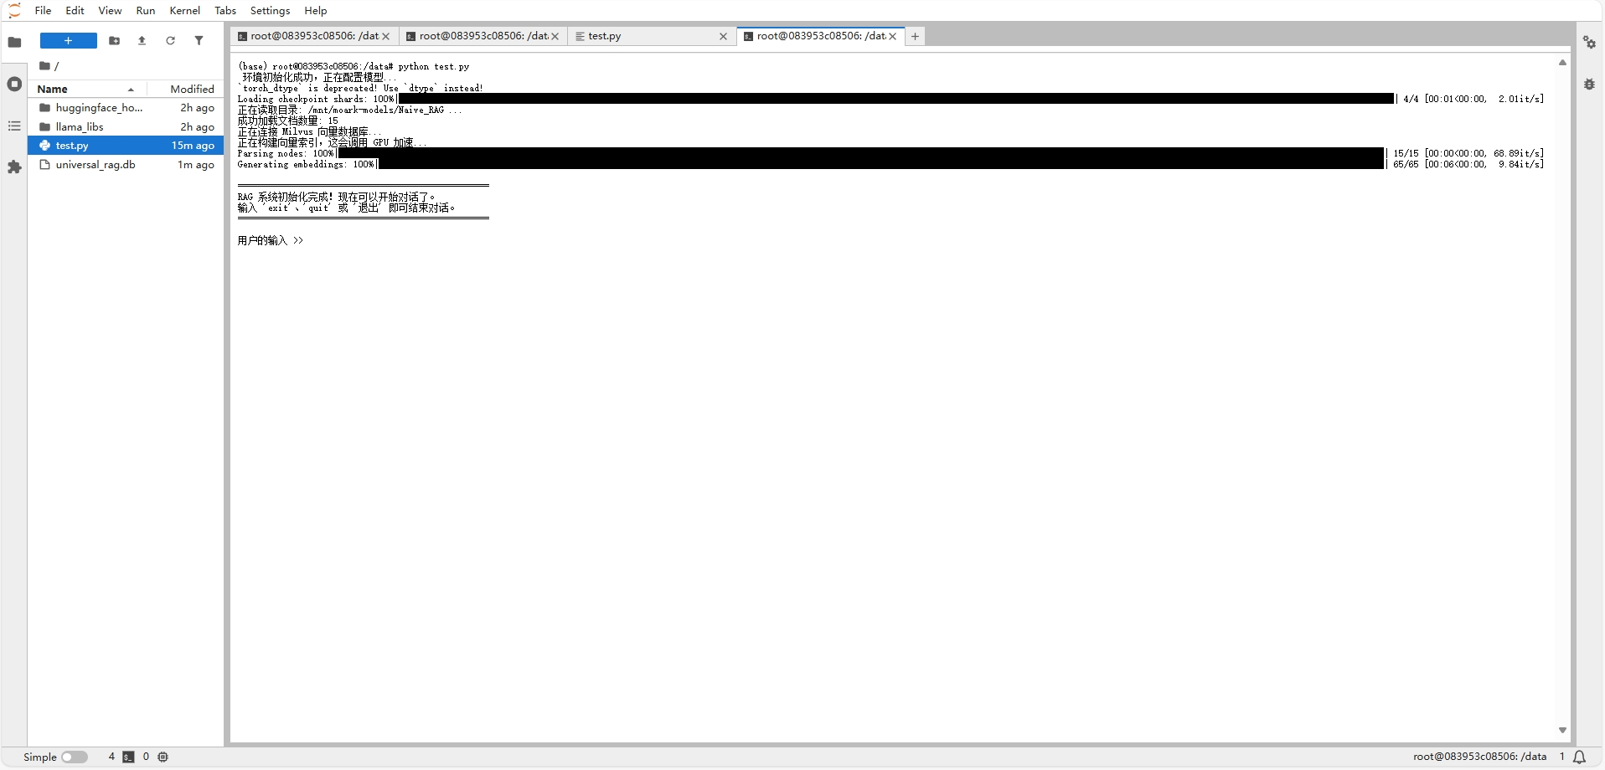Screen dimensions: 1605x770
Task: Click the Upload Files icon
Action: pos(142,40)
